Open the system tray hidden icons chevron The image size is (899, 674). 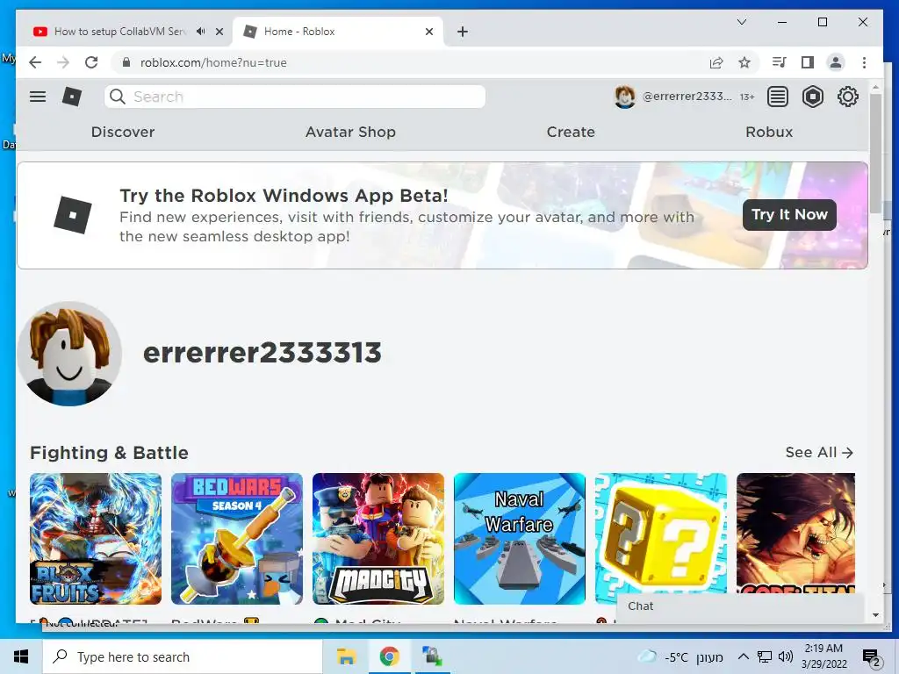743,656
